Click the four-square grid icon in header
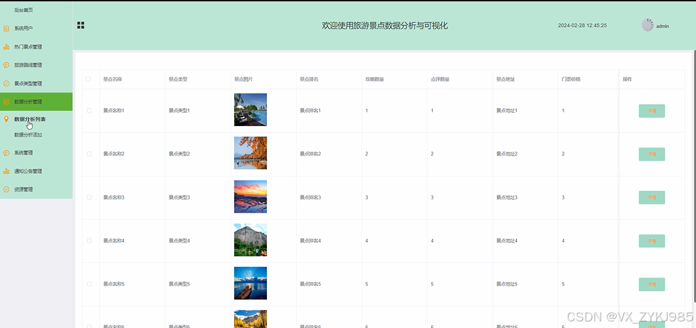This screenshot has width=696, height=328. 81,26
